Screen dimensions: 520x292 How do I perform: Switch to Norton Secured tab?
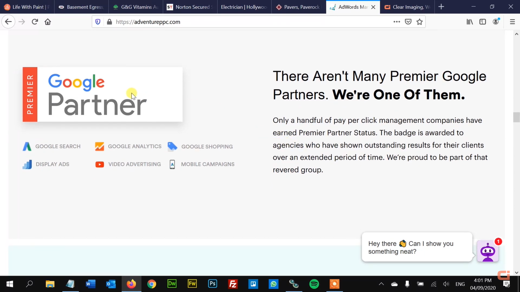pos(190,7)
